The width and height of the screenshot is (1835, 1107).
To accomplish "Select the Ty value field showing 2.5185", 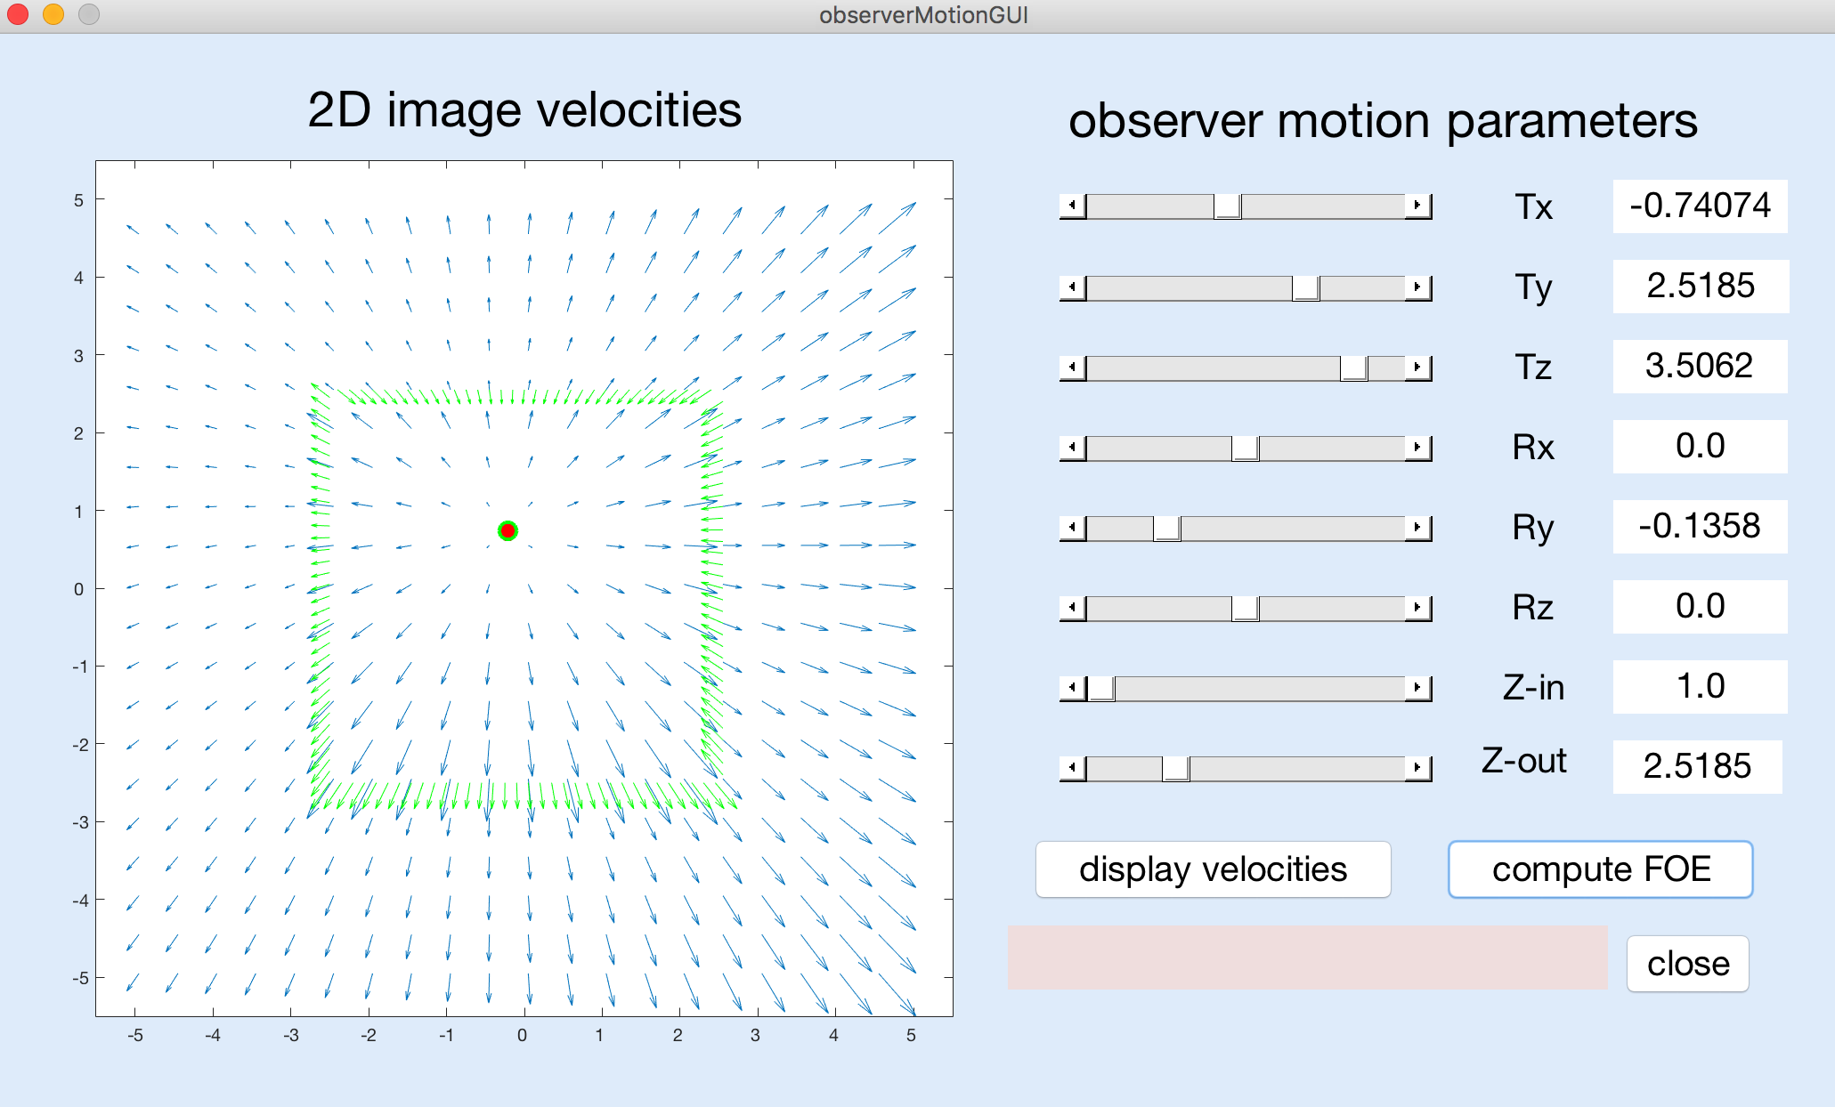I will (1700, 286).
